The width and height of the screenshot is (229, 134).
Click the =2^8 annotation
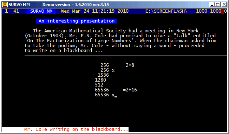pyautogui.click(x=129, y=65)
